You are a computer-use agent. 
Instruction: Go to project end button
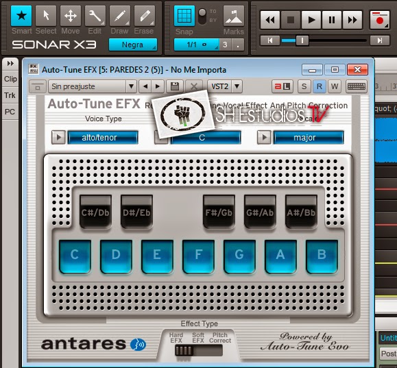pyautogui.click(x=380, y=40)
